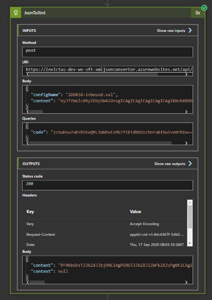Open Show raw inputs link
Image resolution: width=212 pixels, height=300 pixels.
pos(171,31)
